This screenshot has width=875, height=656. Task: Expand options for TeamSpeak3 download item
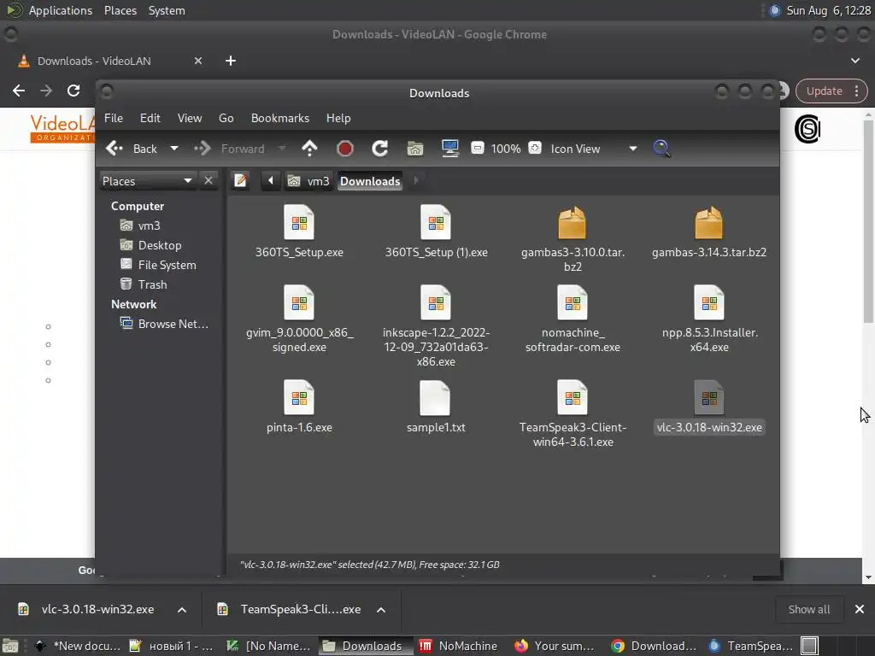point(381,610)
